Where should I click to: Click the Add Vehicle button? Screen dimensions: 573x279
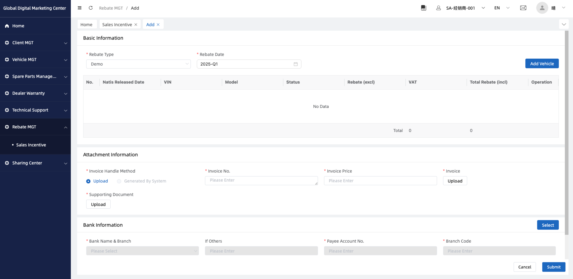542,64
